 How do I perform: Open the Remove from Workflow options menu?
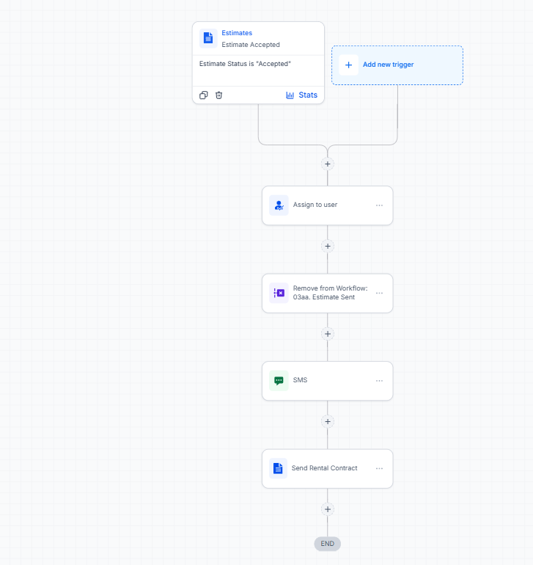[379, 293]
